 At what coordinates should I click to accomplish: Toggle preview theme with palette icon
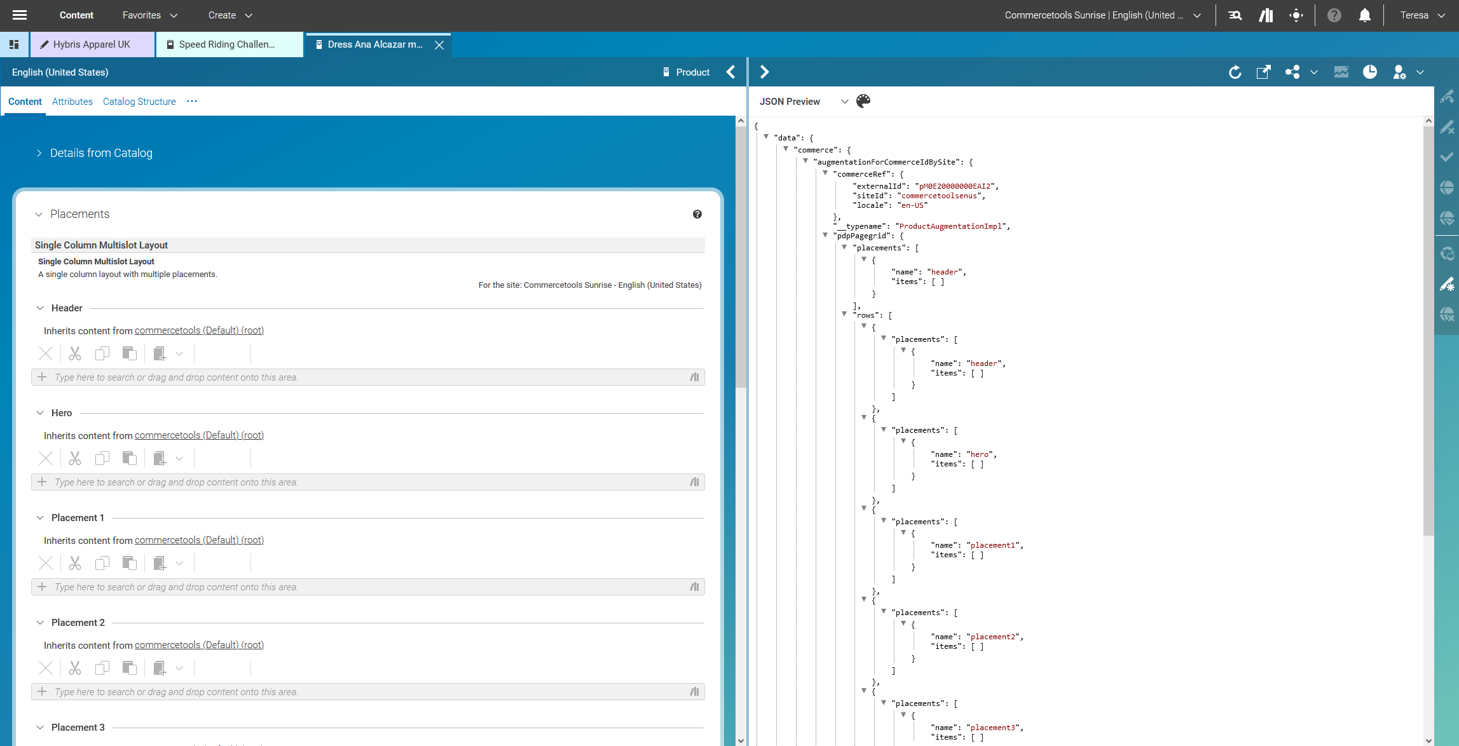(x=863, y=101)
